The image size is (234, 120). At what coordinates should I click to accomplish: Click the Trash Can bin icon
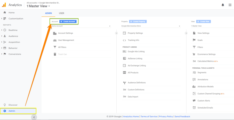pos(55,54)
